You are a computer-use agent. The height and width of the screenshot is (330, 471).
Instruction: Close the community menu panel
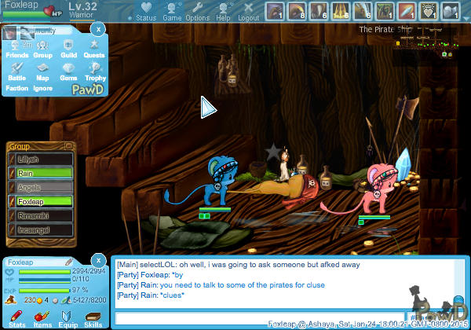point(97,28)
